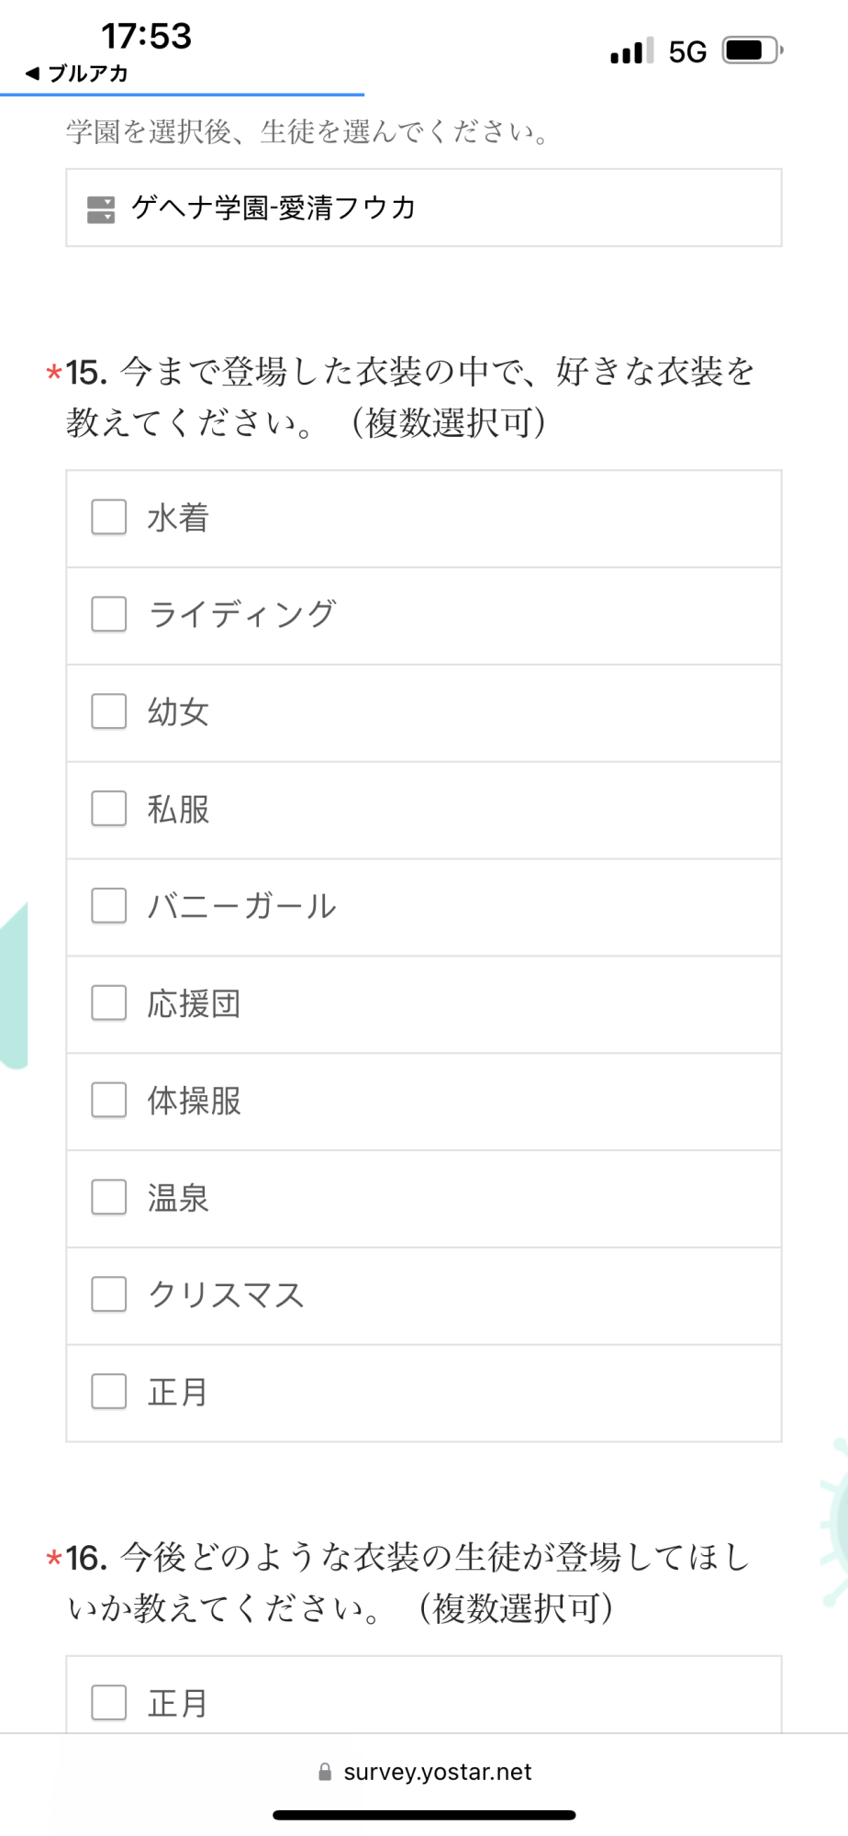Tap the back arrow to return to ブルアカ
The image size is (848, 1836).
[x=33, y=73]
